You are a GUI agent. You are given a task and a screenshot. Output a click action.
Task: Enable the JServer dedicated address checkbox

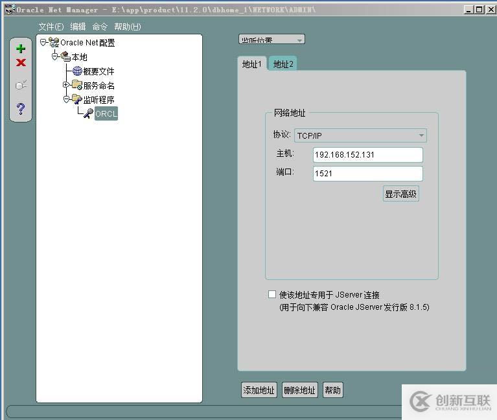click(x=272, y=294)
